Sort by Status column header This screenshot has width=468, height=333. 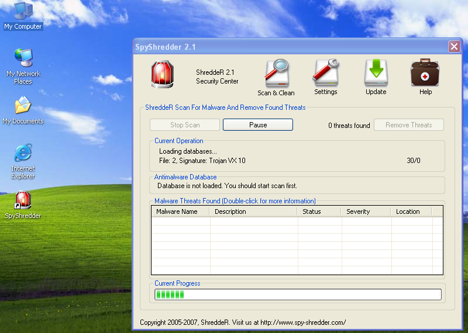pyautogui.click(x=319, y=211)
